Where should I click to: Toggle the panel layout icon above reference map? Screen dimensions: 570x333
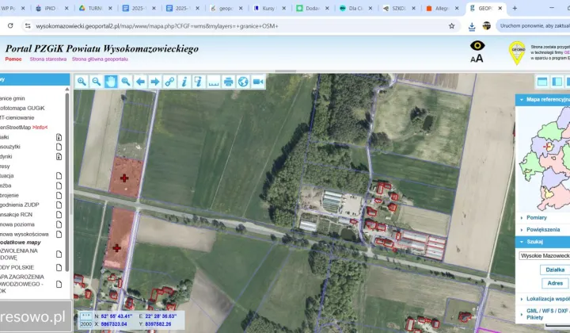tap(542, 82)
